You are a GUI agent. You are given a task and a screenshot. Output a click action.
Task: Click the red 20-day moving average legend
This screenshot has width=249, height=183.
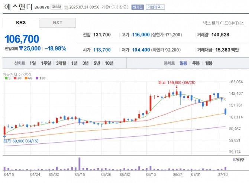[16, 78]
